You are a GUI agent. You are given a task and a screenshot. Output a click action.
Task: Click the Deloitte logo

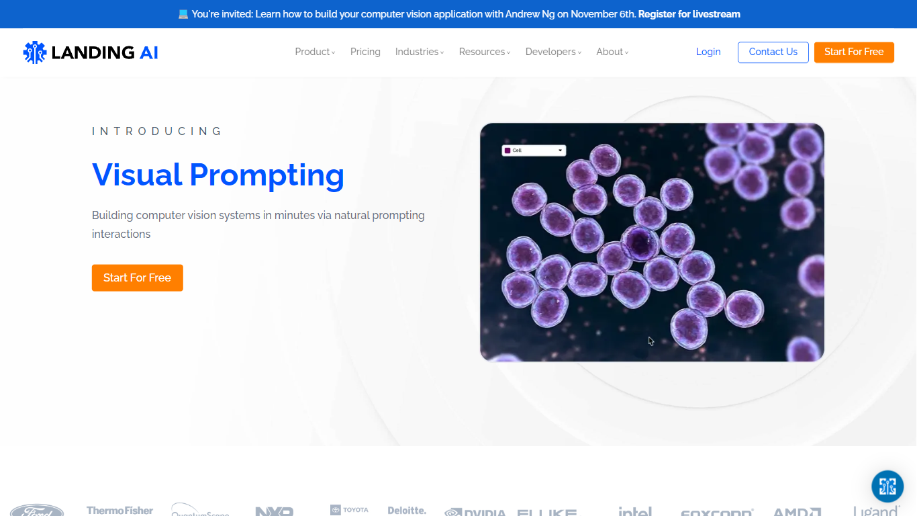(407, 511)
